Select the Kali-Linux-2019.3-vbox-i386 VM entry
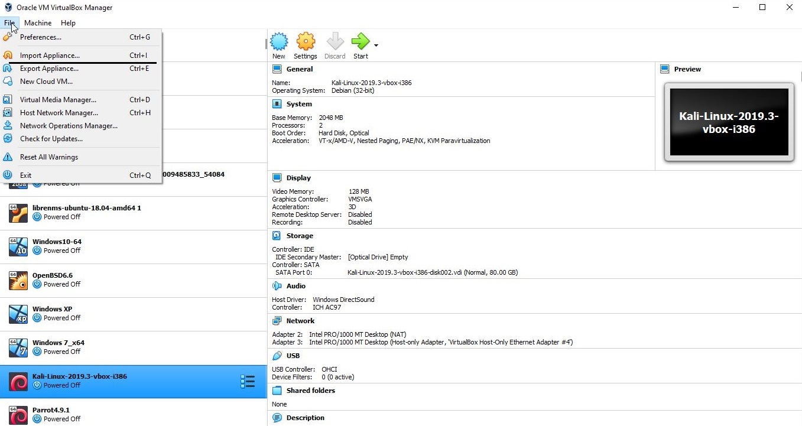The width and height of the screenshot is (802, 426). click(x=134, y=382)
